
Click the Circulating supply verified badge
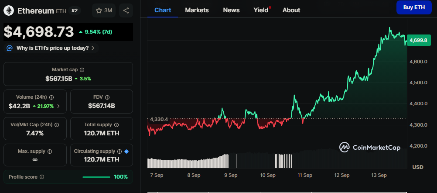[x=126, y=151]
